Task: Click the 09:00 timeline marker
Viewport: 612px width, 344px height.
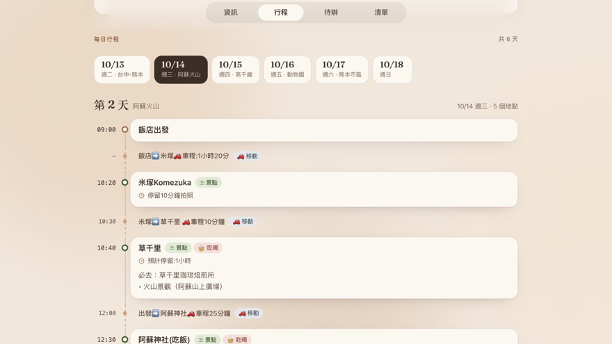Action: pos(125,129)
